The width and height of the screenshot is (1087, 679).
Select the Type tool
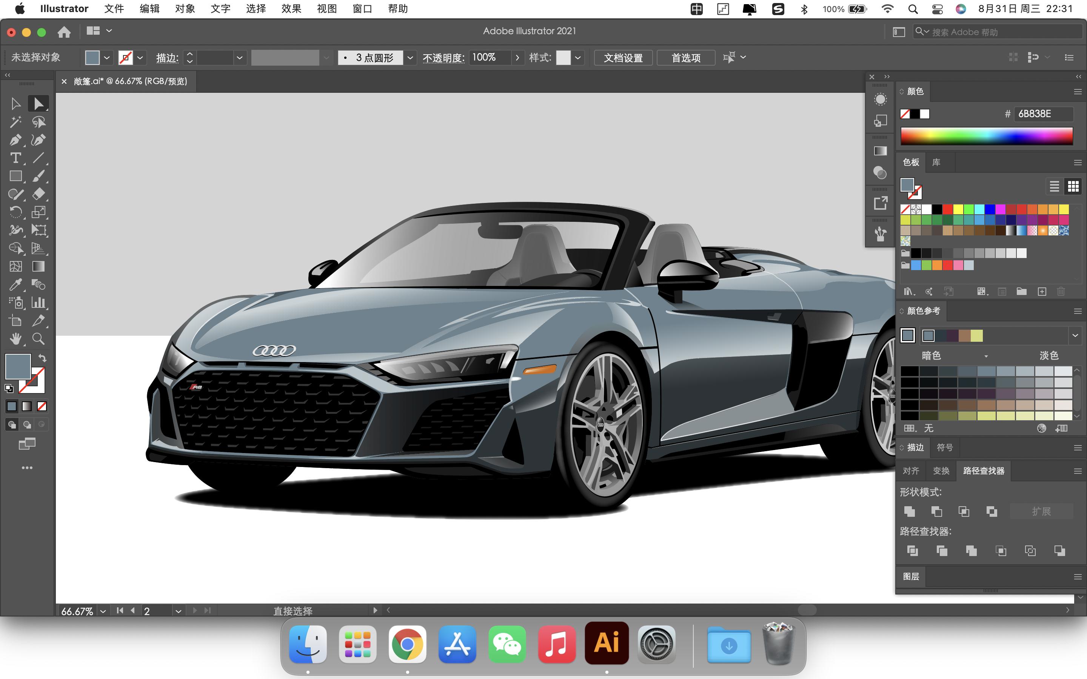click(16, 158)
